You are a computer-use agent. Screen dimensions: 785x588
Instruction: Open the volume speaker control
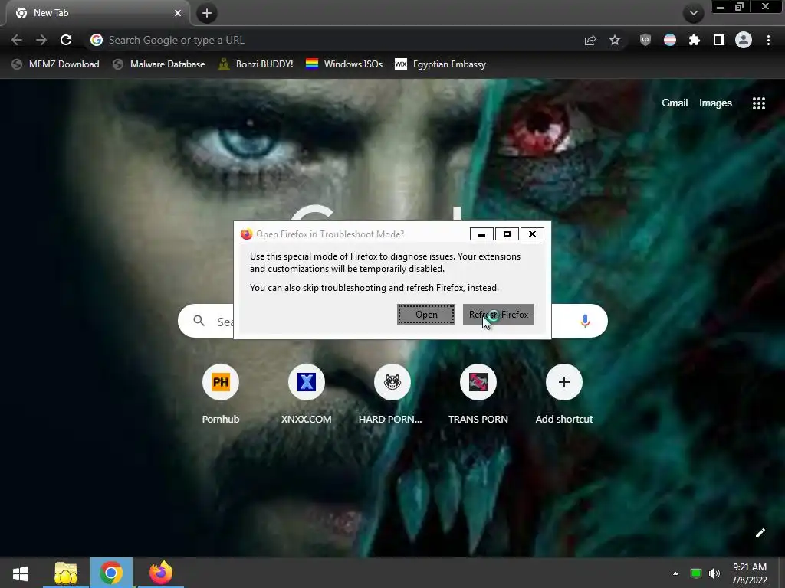pos(714,573)
